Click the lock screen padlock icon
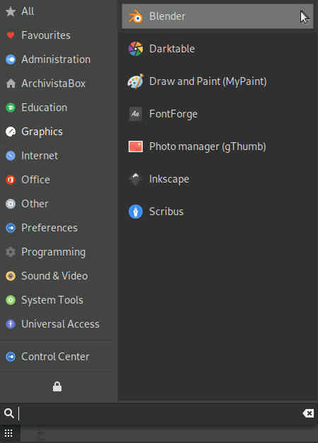Image resolution: width=318 pixels, height=443 pixels. click(57, 386)
